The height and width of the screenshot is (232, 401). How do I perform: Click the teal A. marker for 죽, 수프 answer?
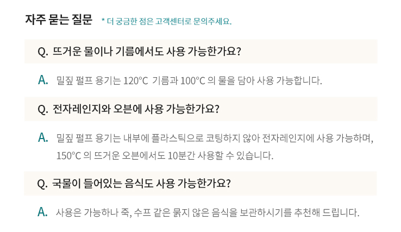pos(43,212)
